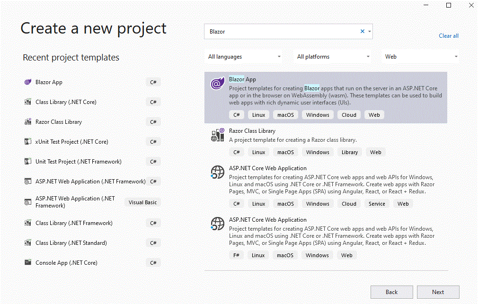Pick the Razor Class Library icon in recent templates
Viewport: 478px width, 304px height.
[x=28, y=122]
